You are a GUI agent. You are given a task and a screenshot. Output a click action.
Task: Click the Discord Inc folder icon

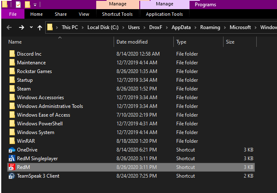[x=12, y=54]
